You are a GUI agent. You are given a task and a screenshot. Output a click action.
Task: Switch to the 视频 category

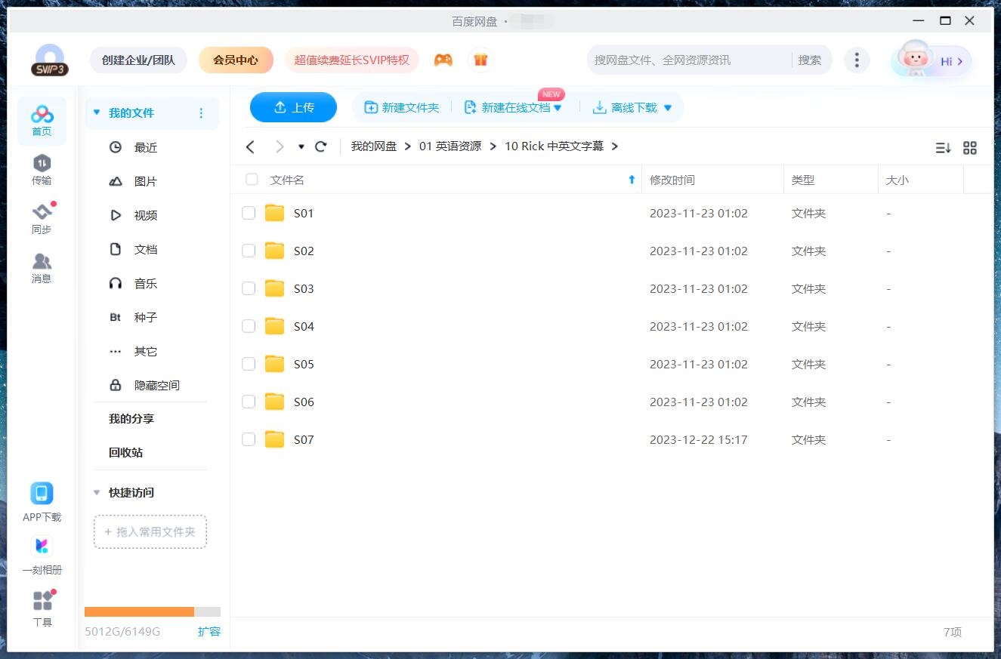click(x=146, y=215)
